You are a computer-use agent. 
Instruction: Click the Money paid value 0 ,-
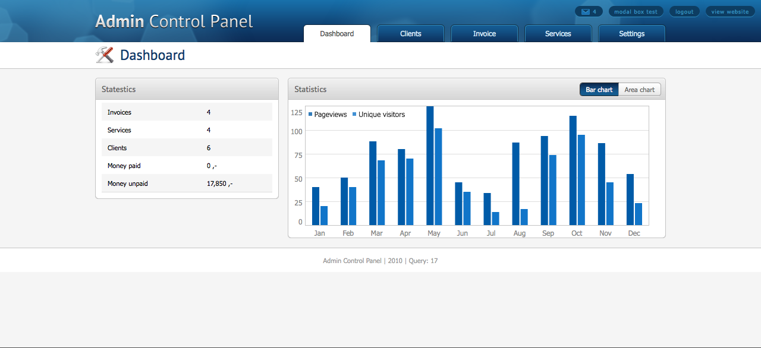(x=212, y=166)
